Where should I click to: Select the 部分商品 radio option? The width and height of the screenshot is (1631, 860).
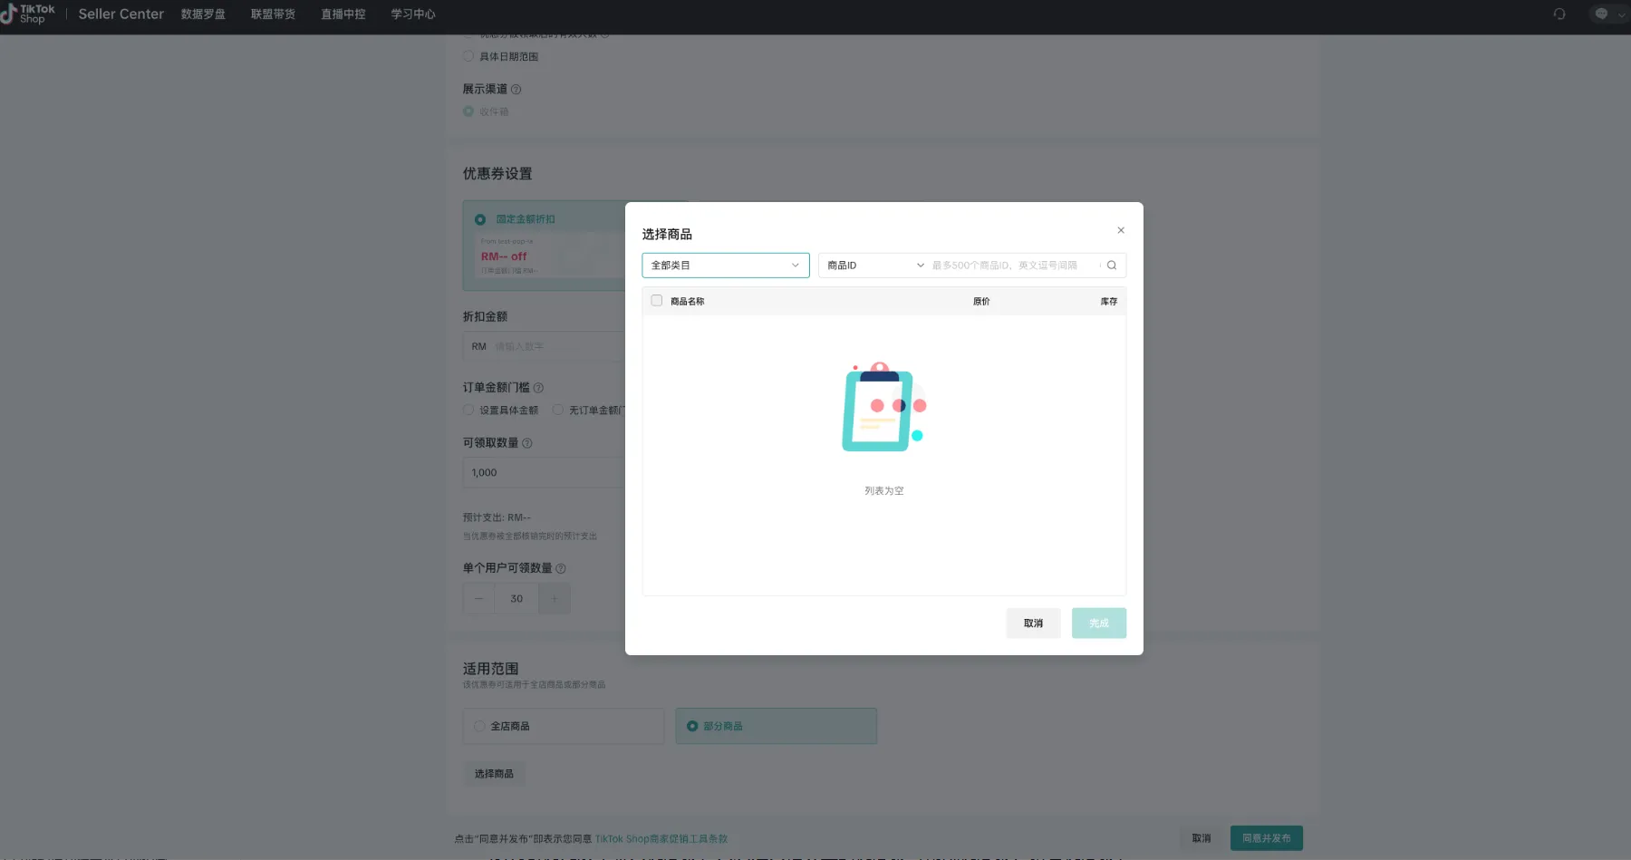(692, 726)
